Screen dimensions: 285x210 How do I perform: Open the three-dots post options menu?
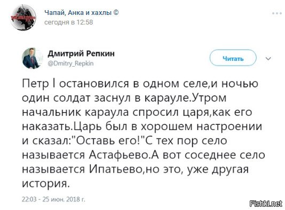tap(277, 13)
